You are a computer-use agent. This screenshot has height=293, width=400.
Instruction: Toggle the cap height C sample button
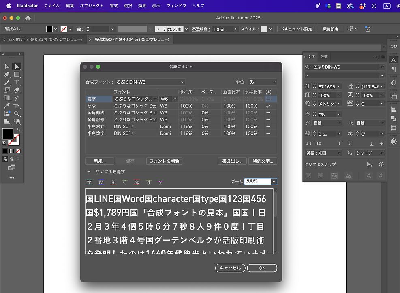coord(124,182)
